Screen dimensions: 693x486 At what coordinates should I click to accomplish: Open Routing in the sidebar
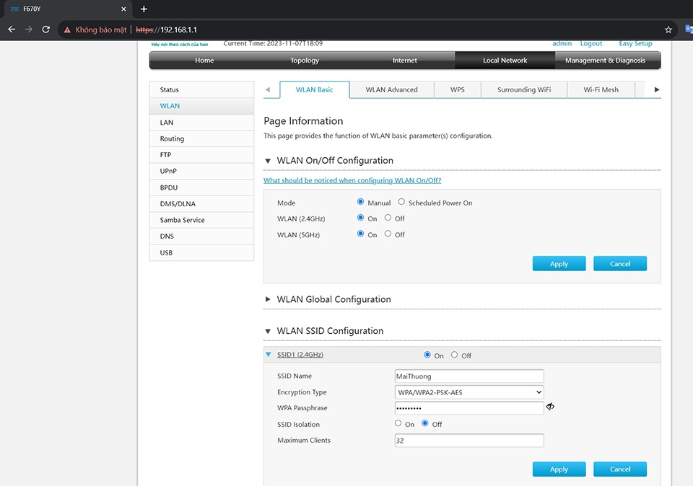tap(201, 138)
